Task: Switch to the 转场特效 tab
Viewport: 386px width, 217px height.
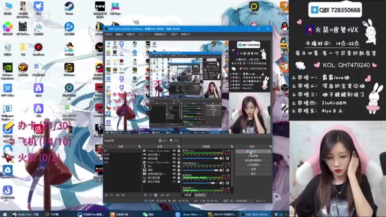Action: point(200,195)
